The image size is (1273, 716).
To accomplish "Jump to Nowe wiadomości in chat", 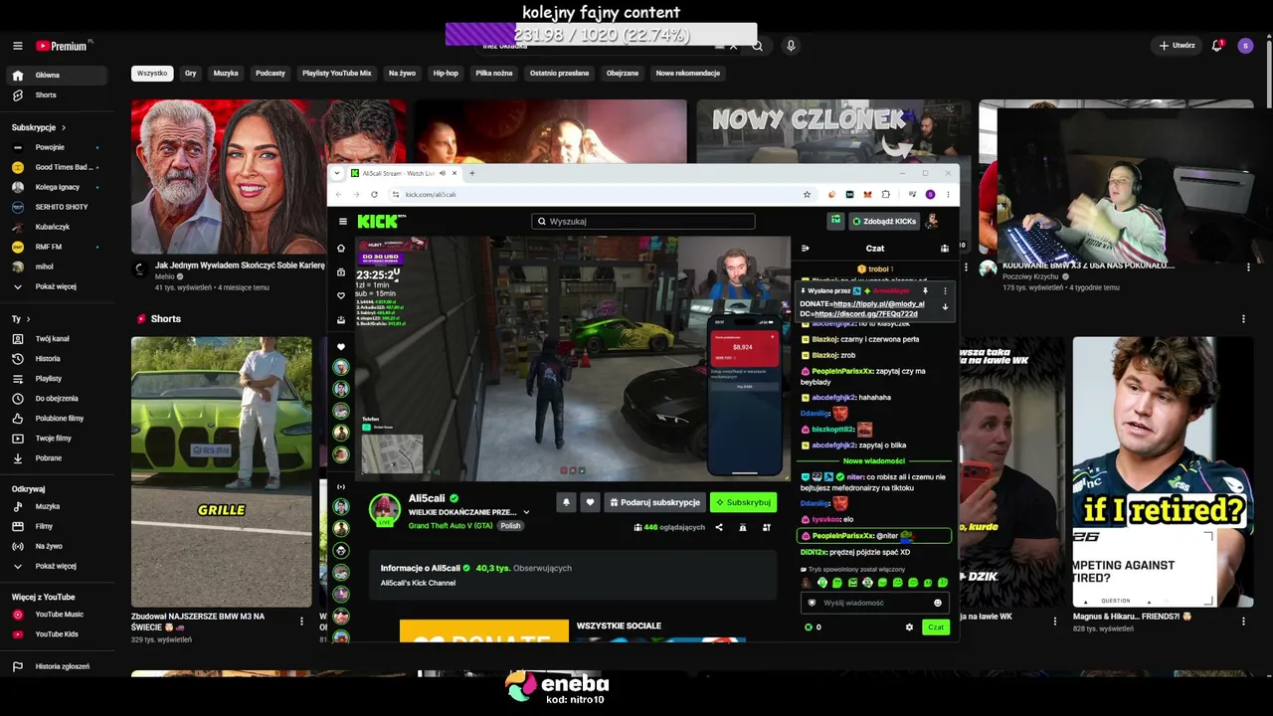I will point(874,461).
